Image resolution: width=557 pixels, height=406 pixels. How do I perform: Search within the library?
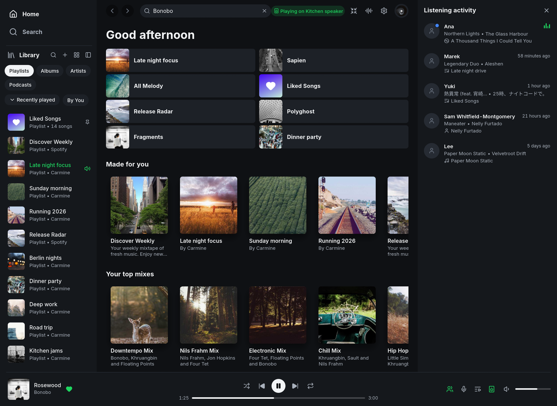coord(53,55)
